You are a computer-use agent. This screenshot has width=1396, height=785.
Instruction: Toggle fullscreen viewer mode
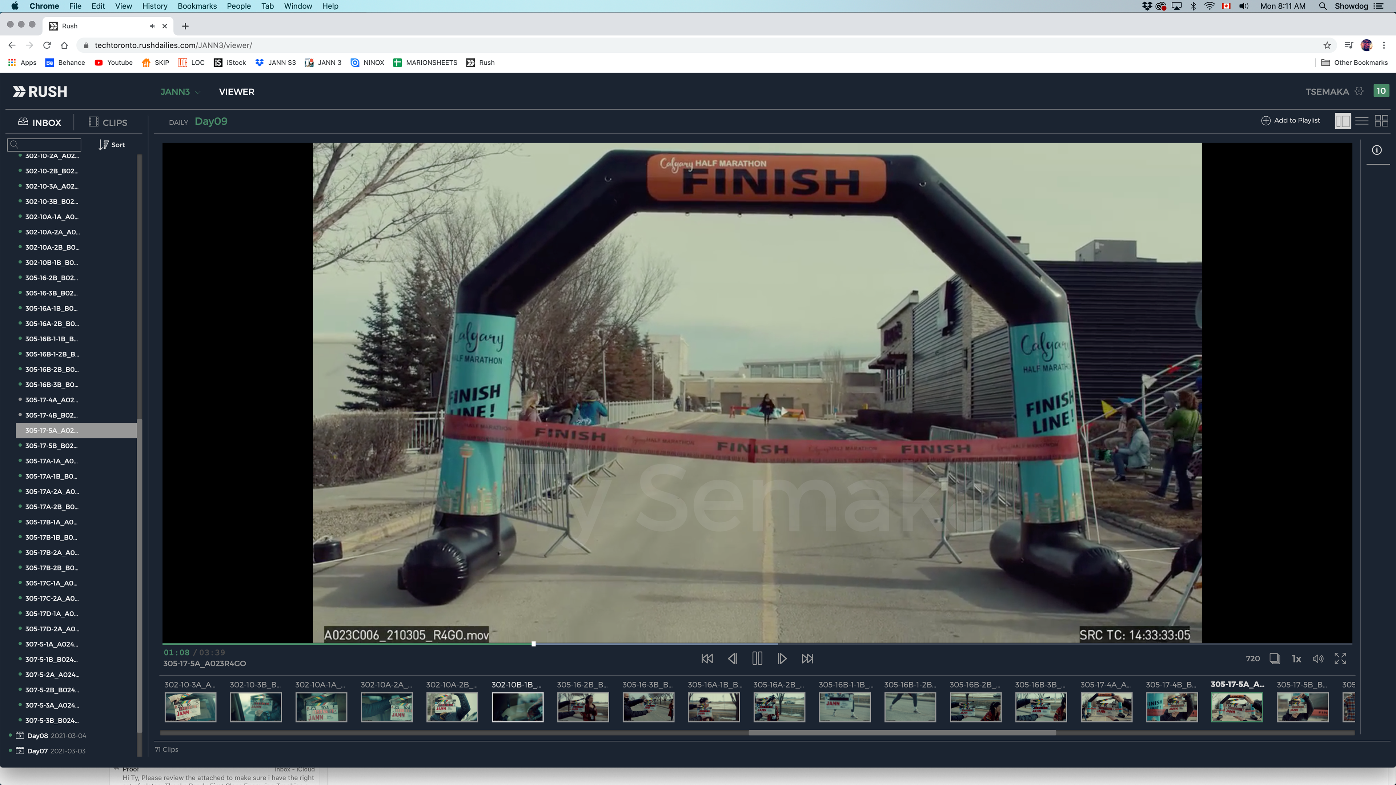point(1340,658)
